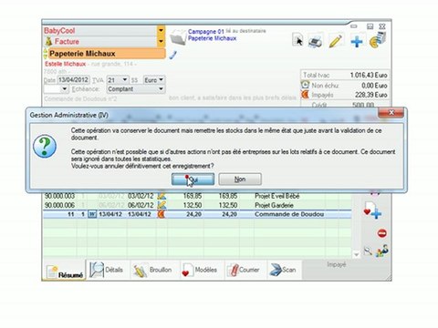Viewport: 438px width, 328px height.
Task: Click the euro cash register icon
Action: tap(378, 40)
